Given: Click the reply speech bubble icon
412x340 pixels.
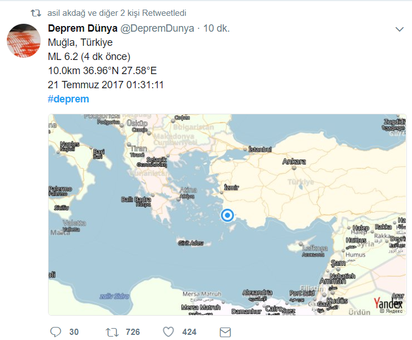Looking at the screenshot, I should click(55, 332).
